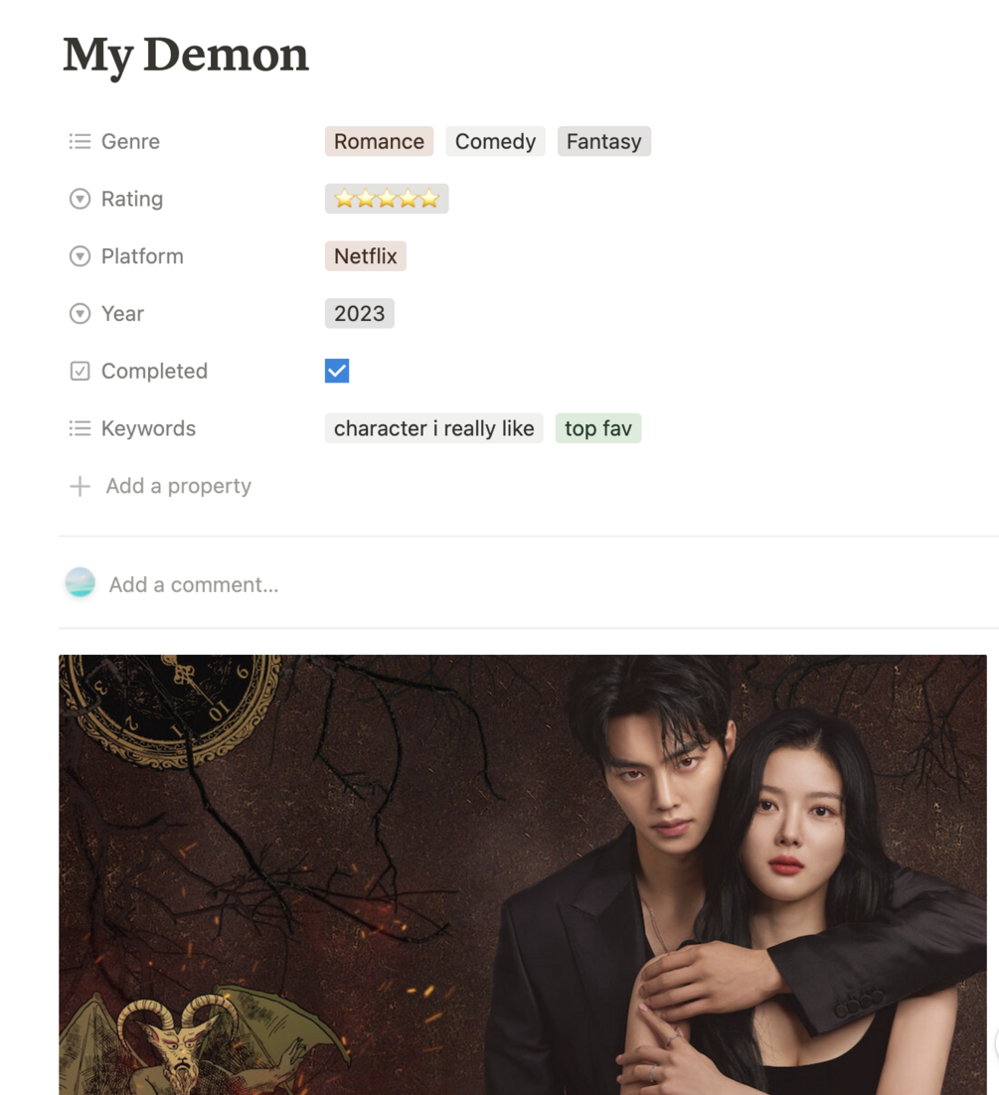Open the 2023 year dropdown
Image resolution: width=999 pixels, height=1095 pixels.
[x=359, y=314]
